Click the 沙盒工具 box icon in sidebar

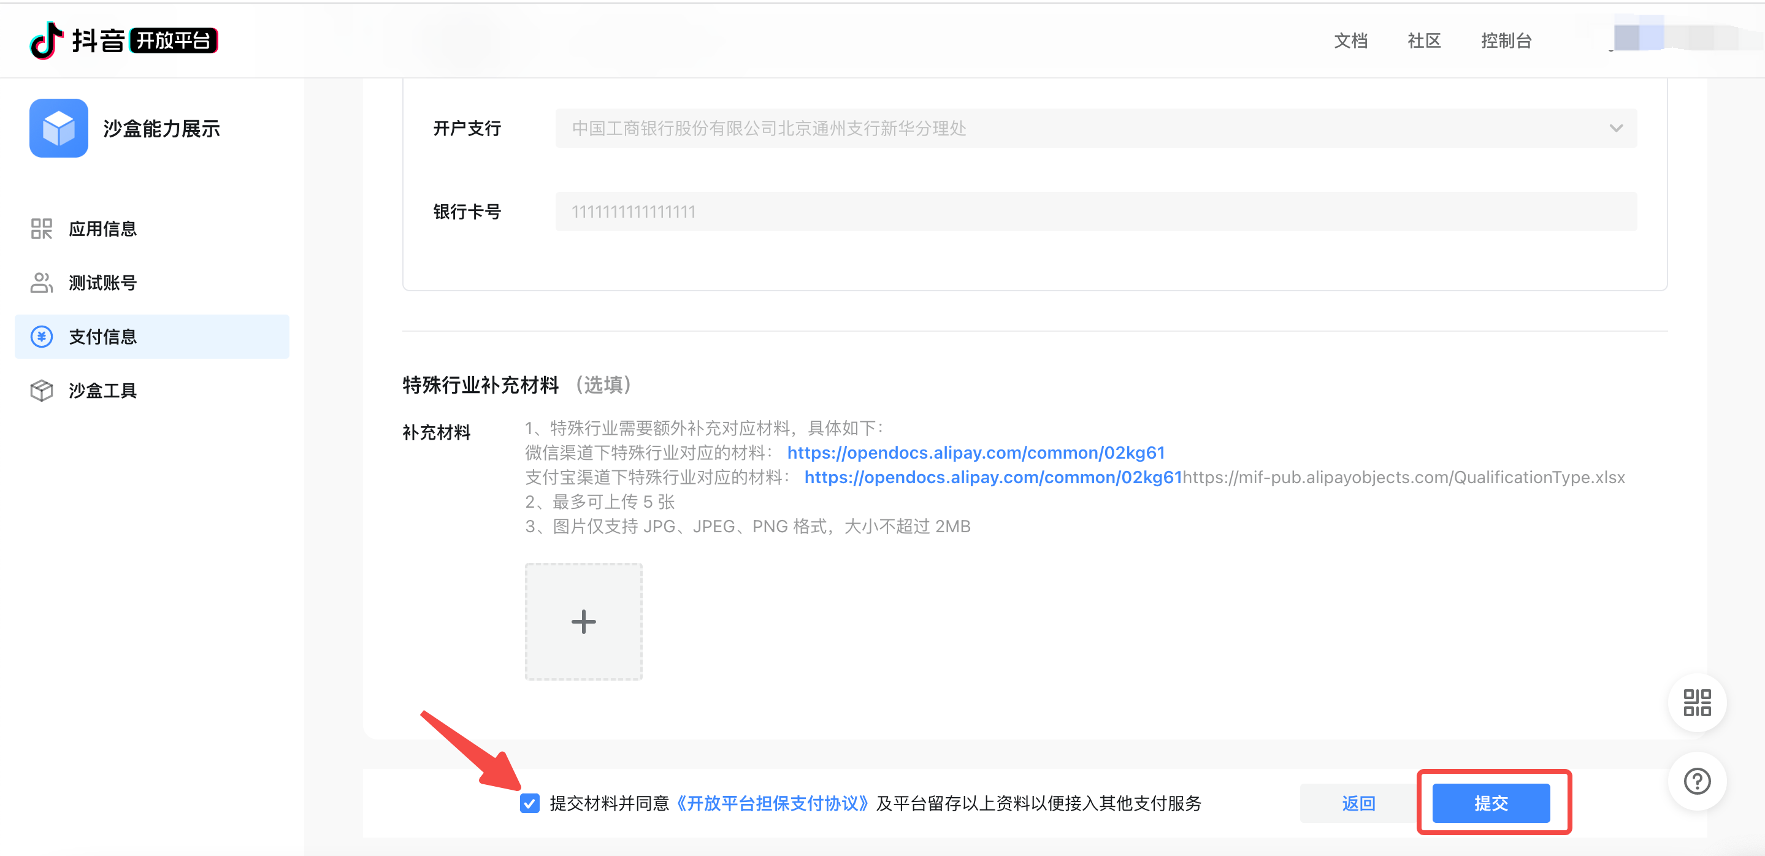(41, 391)
